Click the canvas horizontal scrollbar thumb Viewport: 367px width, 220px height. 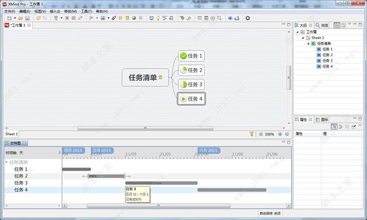(145, 128)
